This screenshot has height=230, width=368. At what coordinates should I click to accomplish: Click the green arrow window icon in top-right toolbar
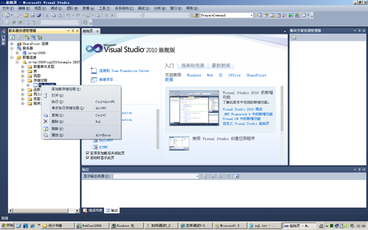pos(291,16)
